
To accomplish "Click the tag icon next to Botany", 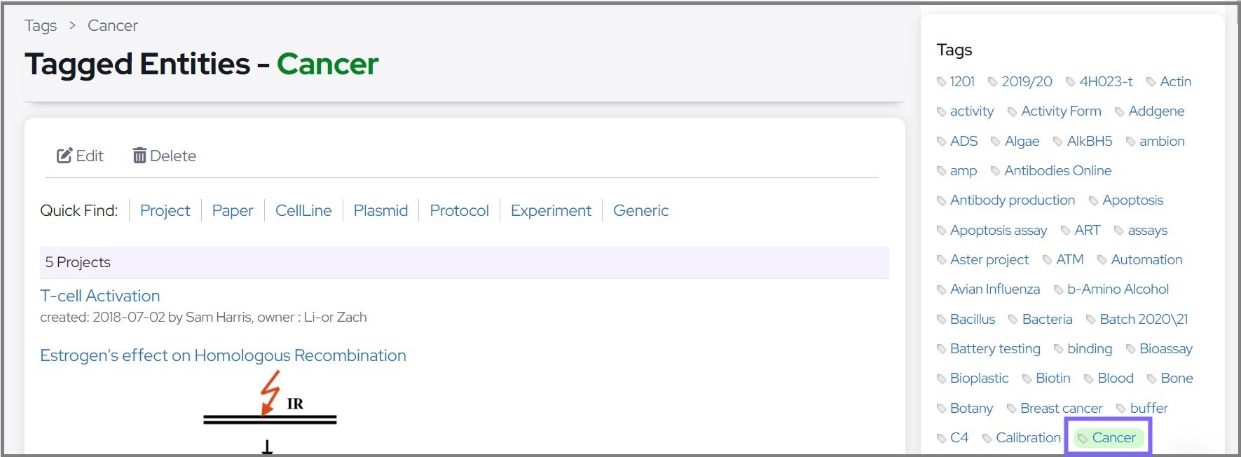I will [x=941, y=409].
